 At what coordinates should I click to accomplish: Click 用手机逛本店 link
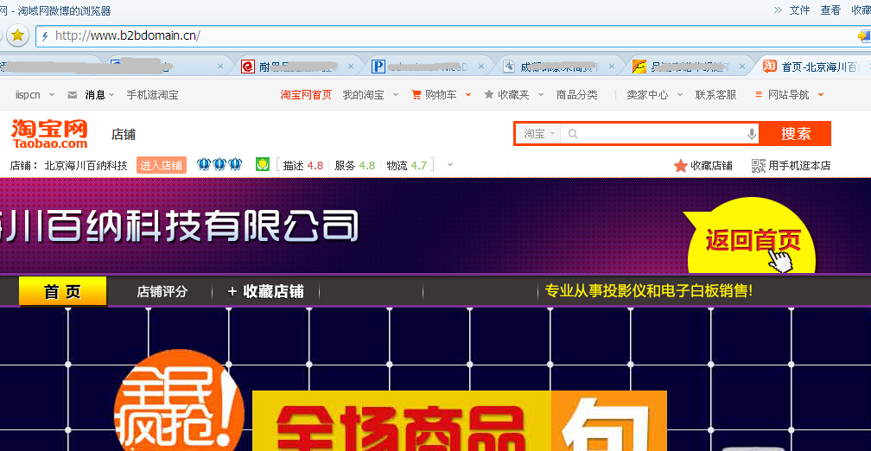(x=799, y=166)
